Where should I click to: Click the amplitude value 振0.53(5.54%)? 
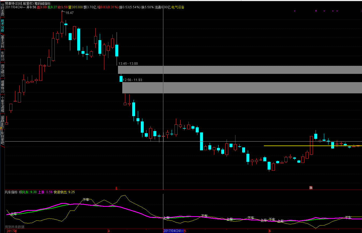pyautogui.click(x=130, y=7)
